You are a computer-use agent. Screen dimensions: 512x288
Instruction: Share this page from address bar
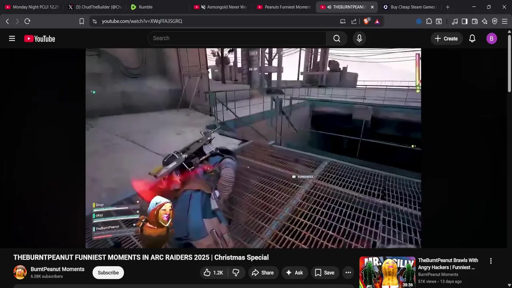[x=354, y=21]
